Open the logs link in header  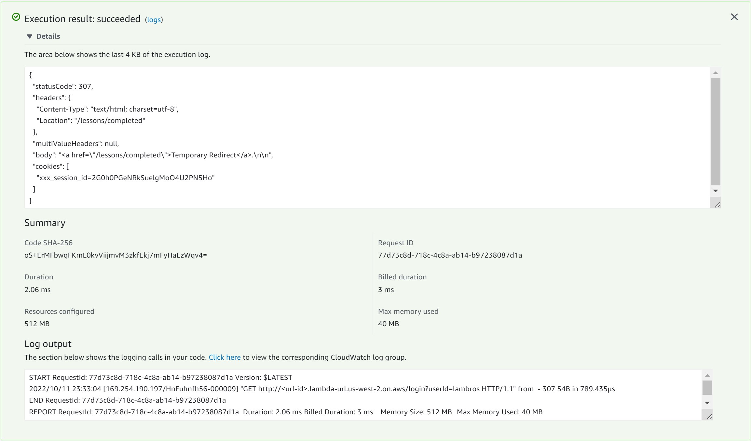[154, 20]
